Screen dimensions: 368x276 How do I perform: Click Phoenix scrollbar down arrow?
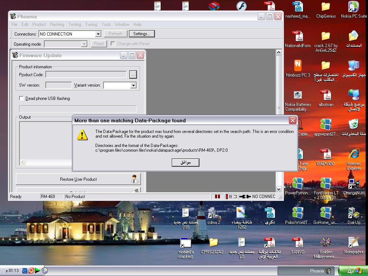click(x=279, y=189)
